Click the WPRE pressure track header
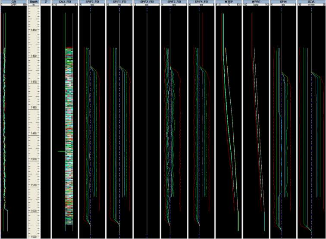This screenshot has width=326, height=239. pyautogui.click(x=256, y=2)
